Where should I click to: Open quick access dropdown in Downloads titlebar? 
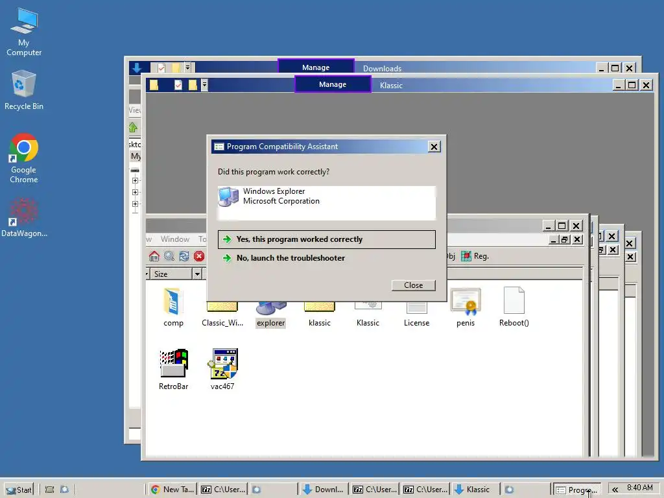pyautogui.click(x=187, y=67)
